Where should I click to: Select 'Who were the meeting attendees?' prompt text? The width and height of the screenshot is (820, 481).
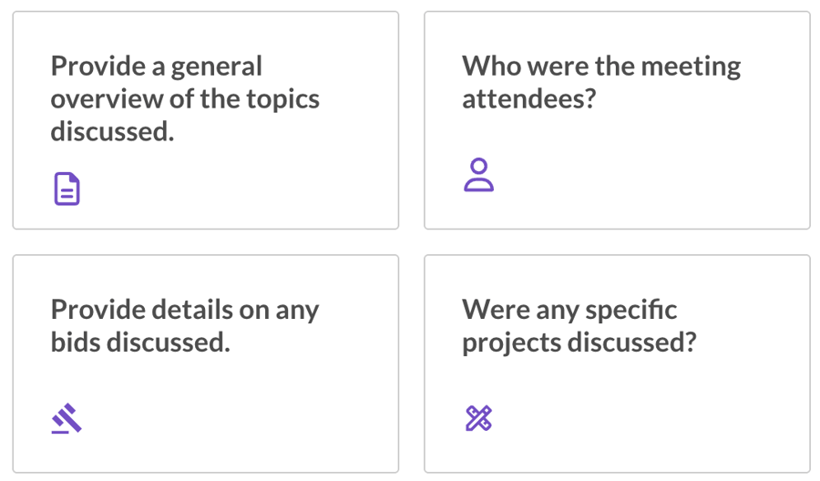pos(601,82)
